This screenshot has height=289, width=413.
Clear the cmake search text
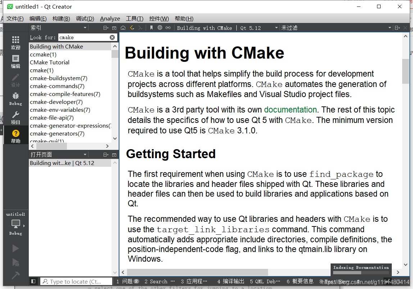click(112, 37)
